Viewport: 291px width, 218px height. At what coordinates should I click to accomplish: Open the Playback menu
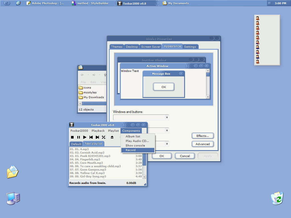[x=98, y=131]
